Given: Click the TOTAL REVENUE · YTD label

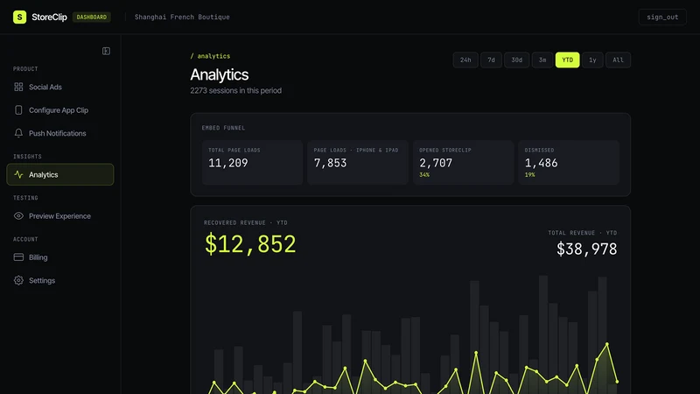Looking at the screenshot, I should (x=583, y=233).
